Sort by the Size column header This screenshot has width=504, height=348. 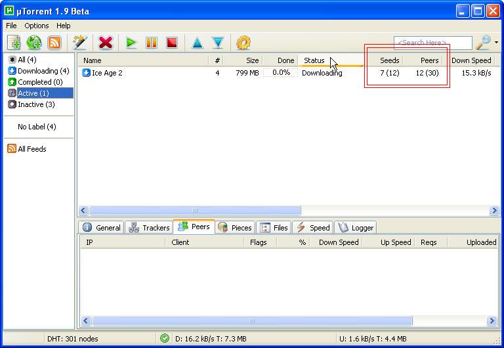(x=243, y=60)
